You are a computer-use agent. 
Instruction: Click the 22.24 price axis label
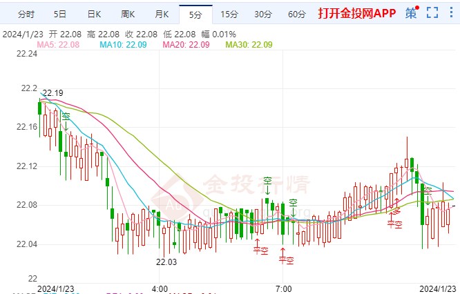click(27, 54)
